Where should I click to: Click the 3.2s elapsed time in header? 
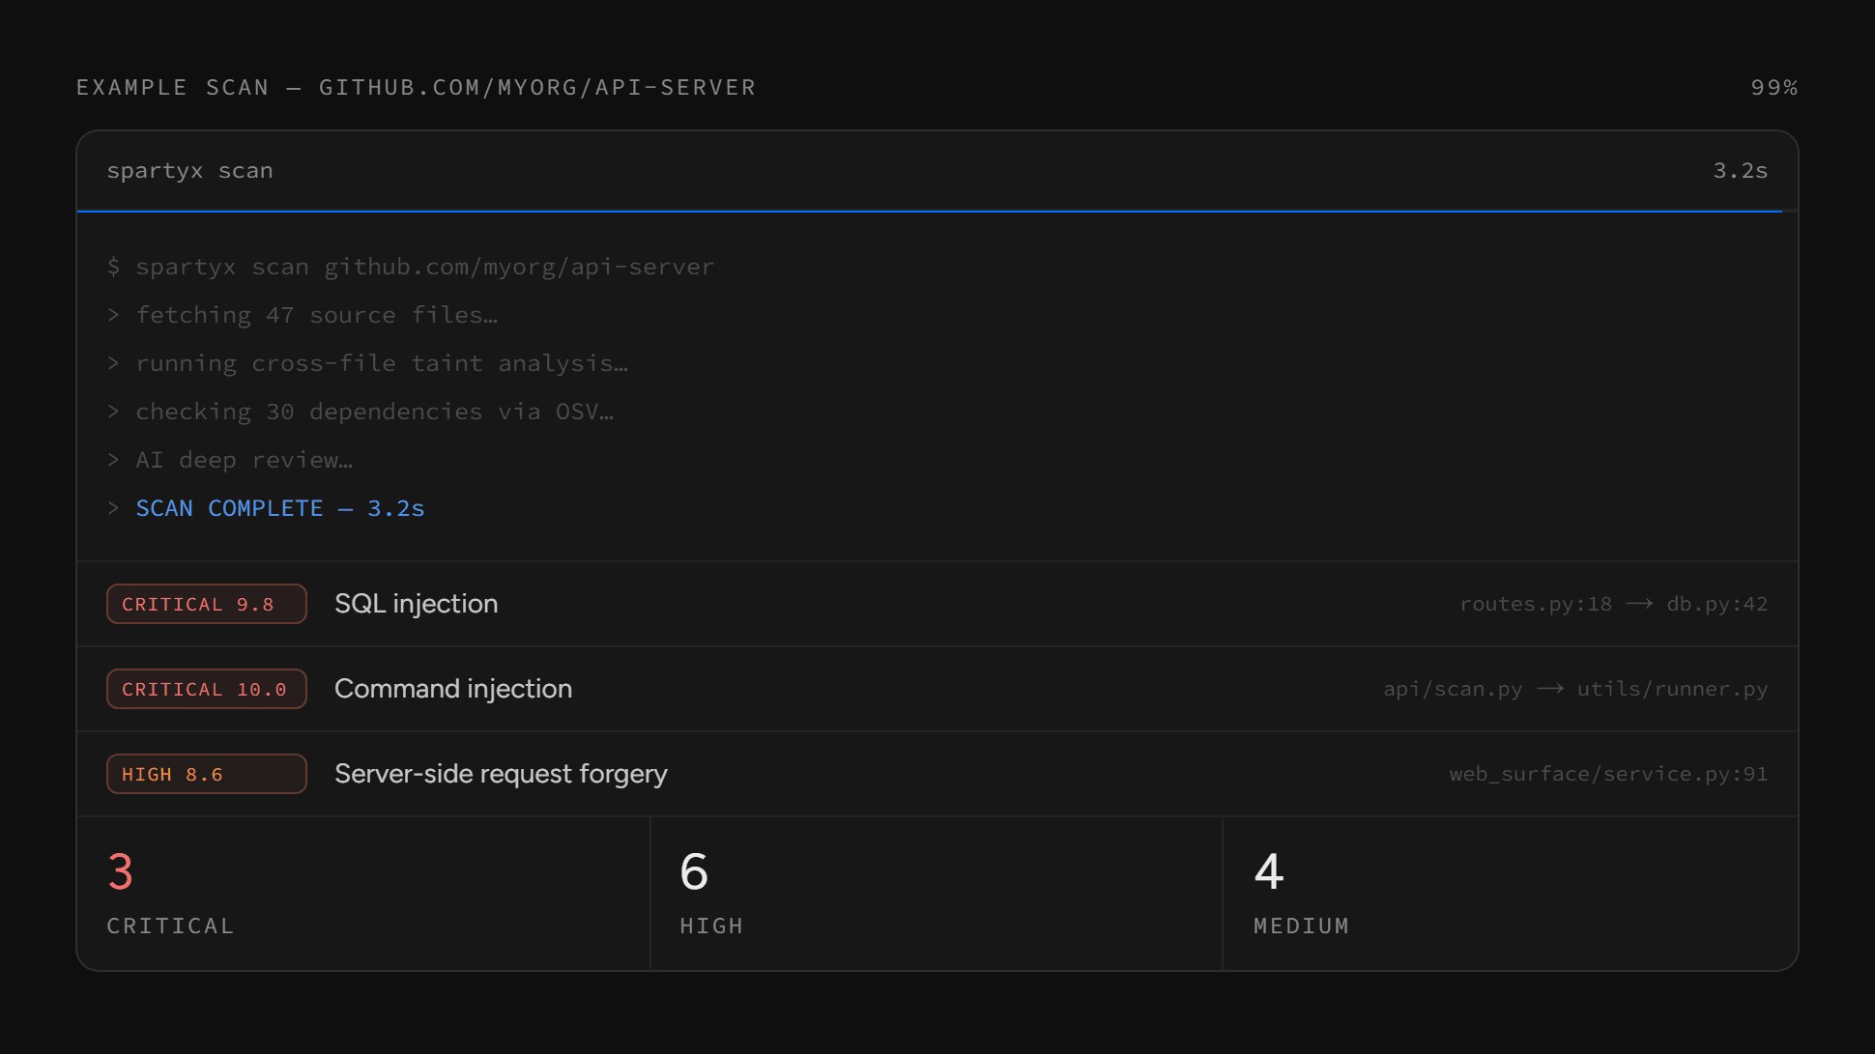(1741, 171)
